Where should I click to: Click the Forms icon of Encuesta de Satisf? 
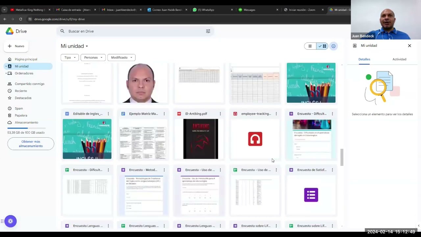291,170
